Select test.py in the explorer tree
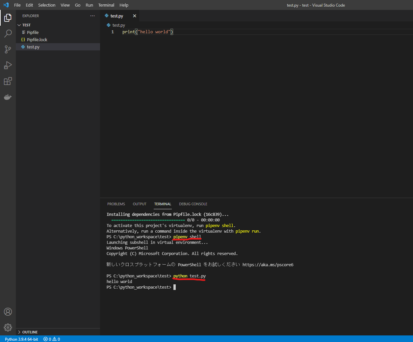Viewport: 413px width, 342px height. 58,47
